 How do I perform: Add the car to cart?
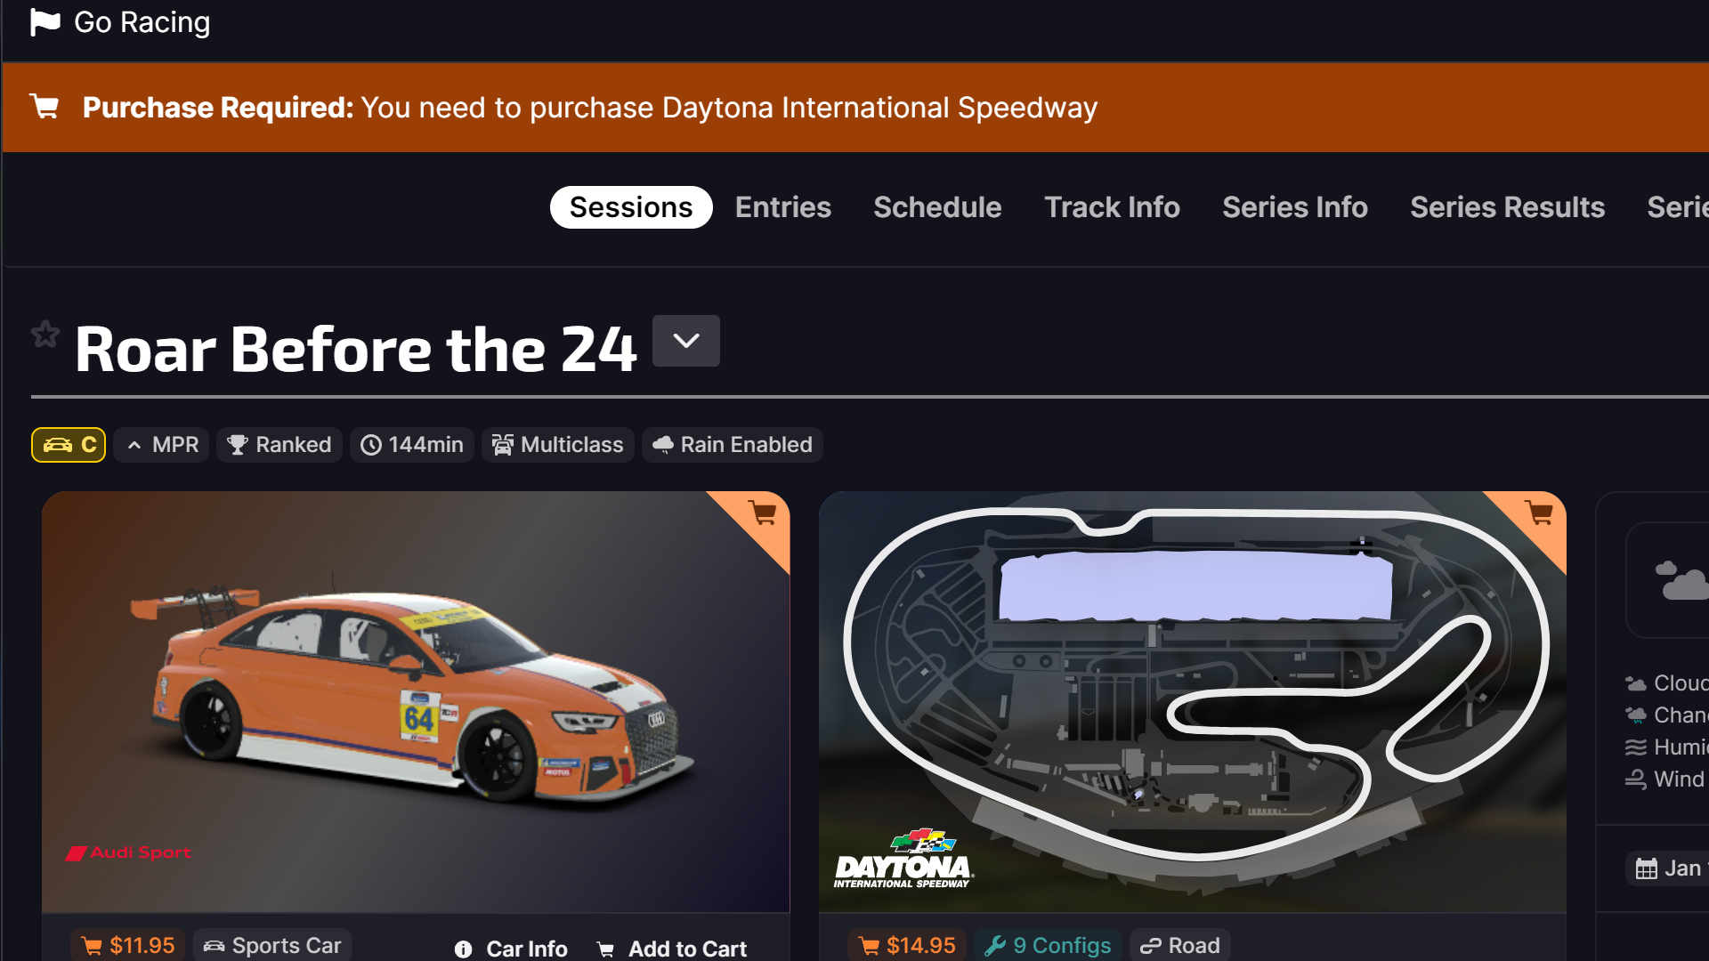tap(672, 949)
